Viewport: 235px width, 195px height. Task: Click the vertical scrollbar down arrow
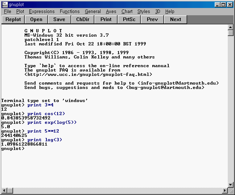click(x=230, y=184)
